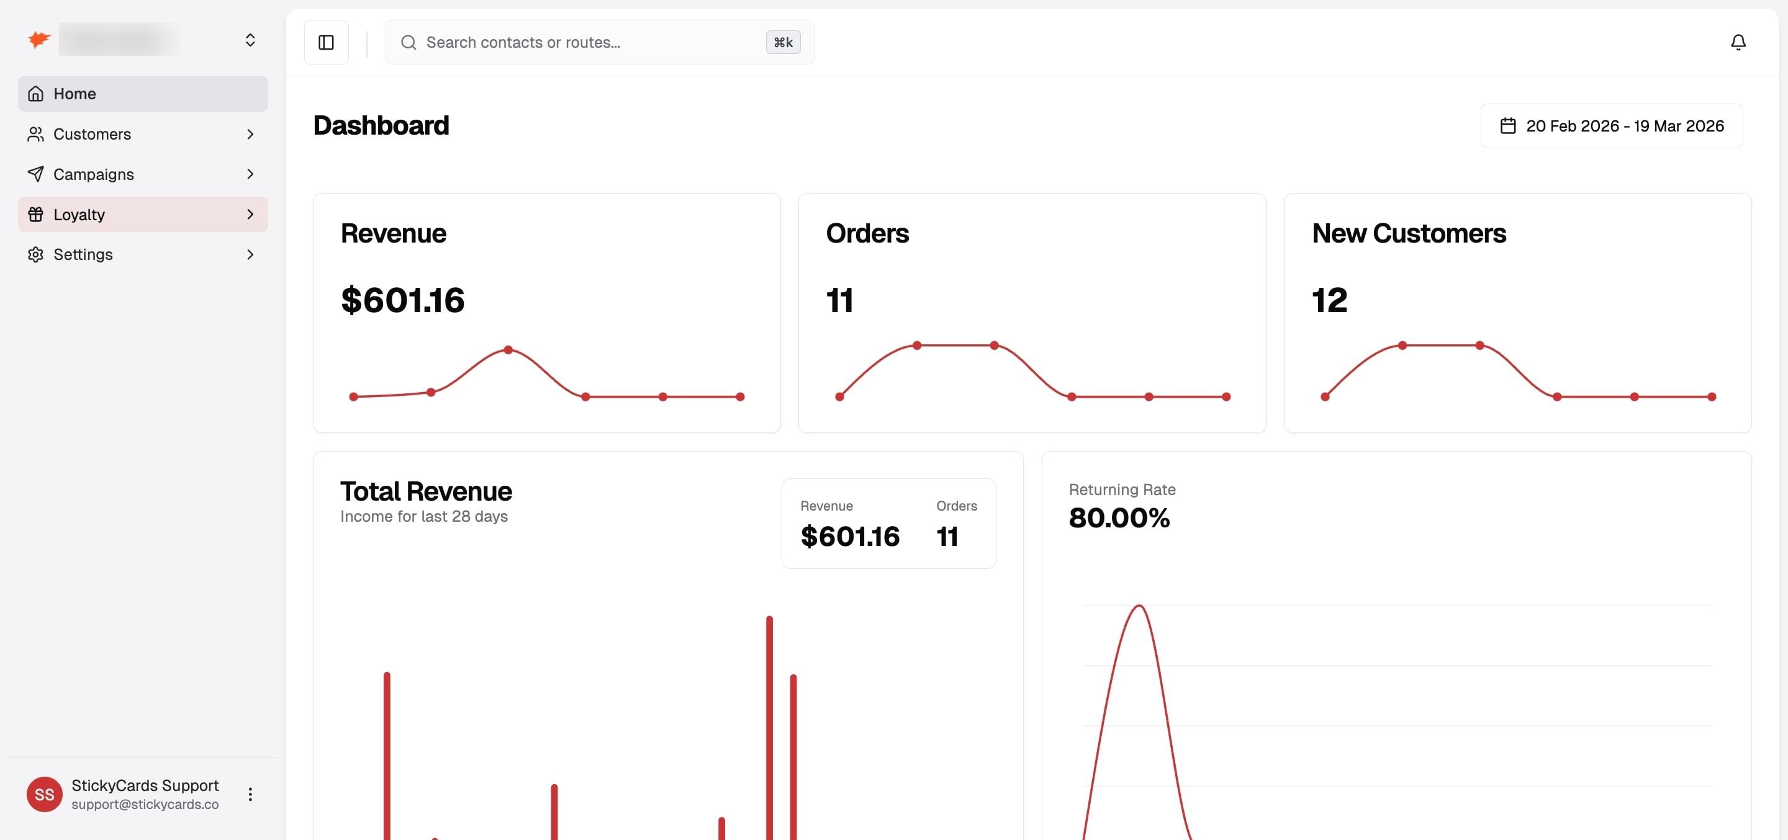Click the StickyCards Support account name
This screenshot has height=840, width=1788.
(x=145, y=785)
